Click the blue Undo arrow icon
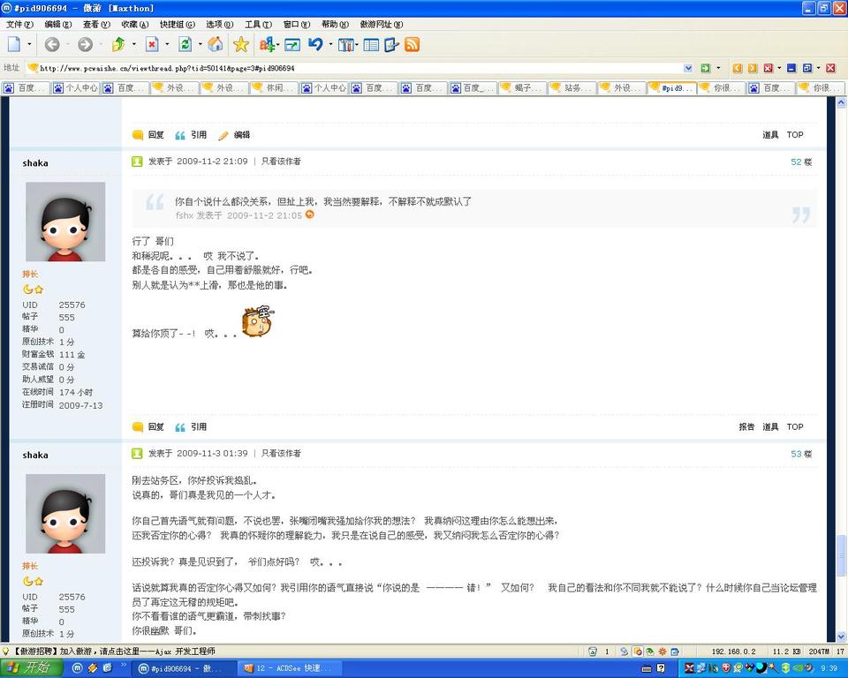 (x=315, y=45)
